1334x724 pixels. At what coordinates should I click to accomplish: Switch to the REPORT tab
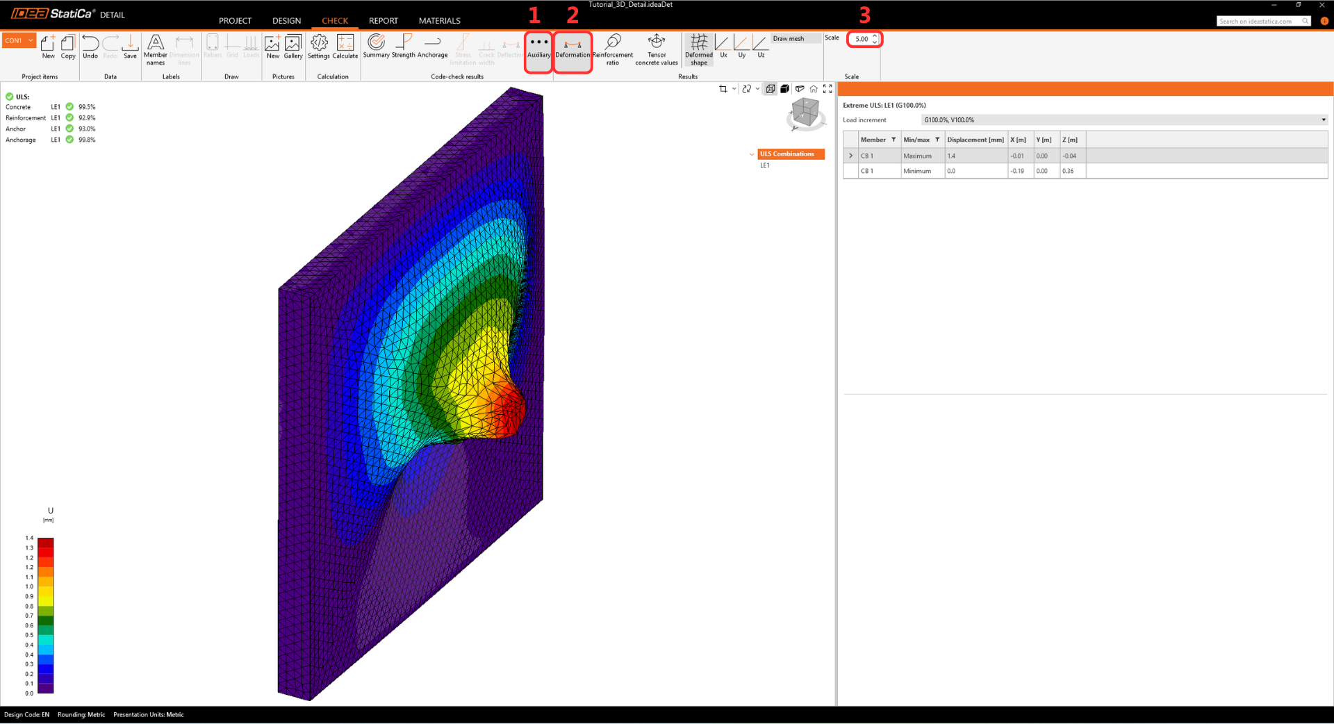383,21
